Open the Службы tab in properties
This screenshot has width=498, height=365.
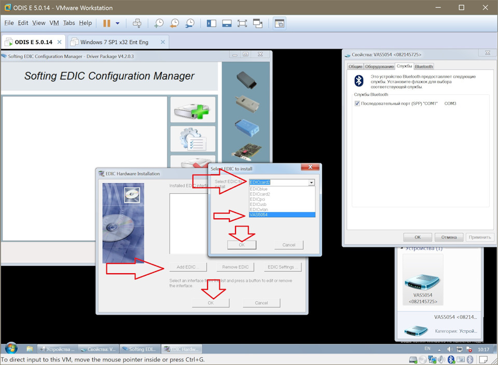(404, 66)
